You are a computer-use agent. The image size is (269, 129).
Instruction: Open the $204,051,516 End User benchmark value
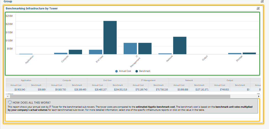coord(118,89)
